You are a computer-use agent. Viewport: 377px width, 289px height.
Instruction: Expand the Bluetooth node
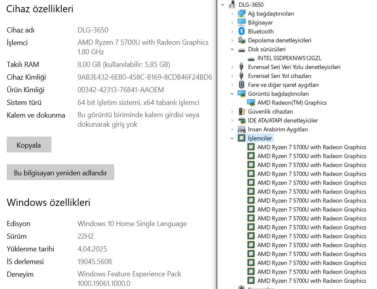232,31
